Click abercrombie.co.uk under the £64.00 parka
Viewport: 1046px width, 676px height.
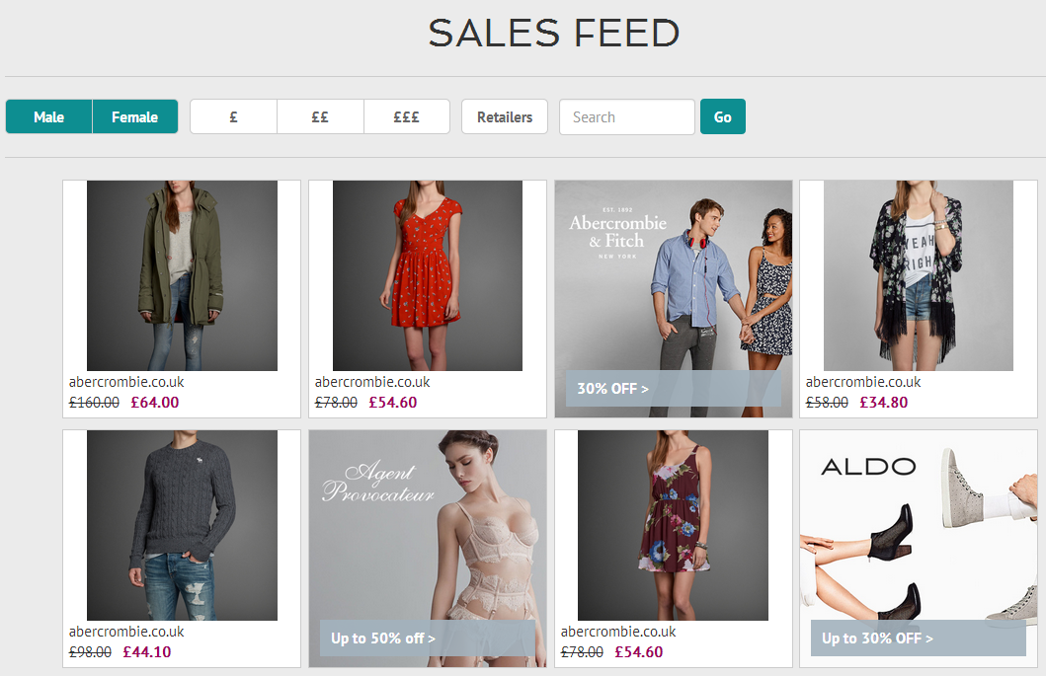click(126, 382)
